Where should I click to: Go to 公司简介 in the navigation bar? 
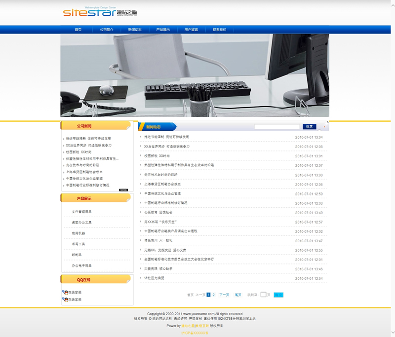(x=106, y=30)
